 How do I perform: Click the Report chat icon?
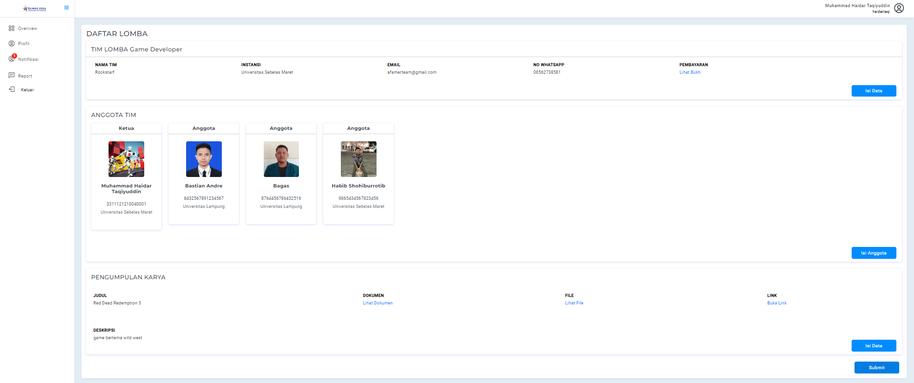(11, 76)
